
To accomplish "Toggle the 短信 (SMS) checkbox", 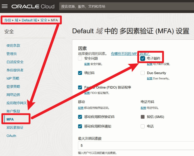I will (143, 117).
